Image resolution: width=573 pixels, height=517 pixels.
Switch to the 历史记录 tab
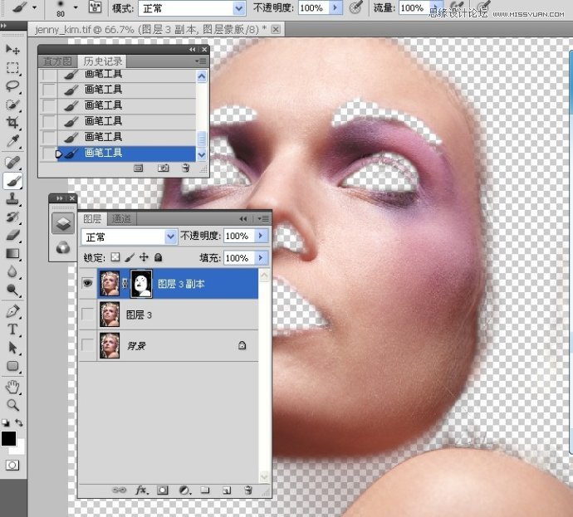(x=103, y=61)
